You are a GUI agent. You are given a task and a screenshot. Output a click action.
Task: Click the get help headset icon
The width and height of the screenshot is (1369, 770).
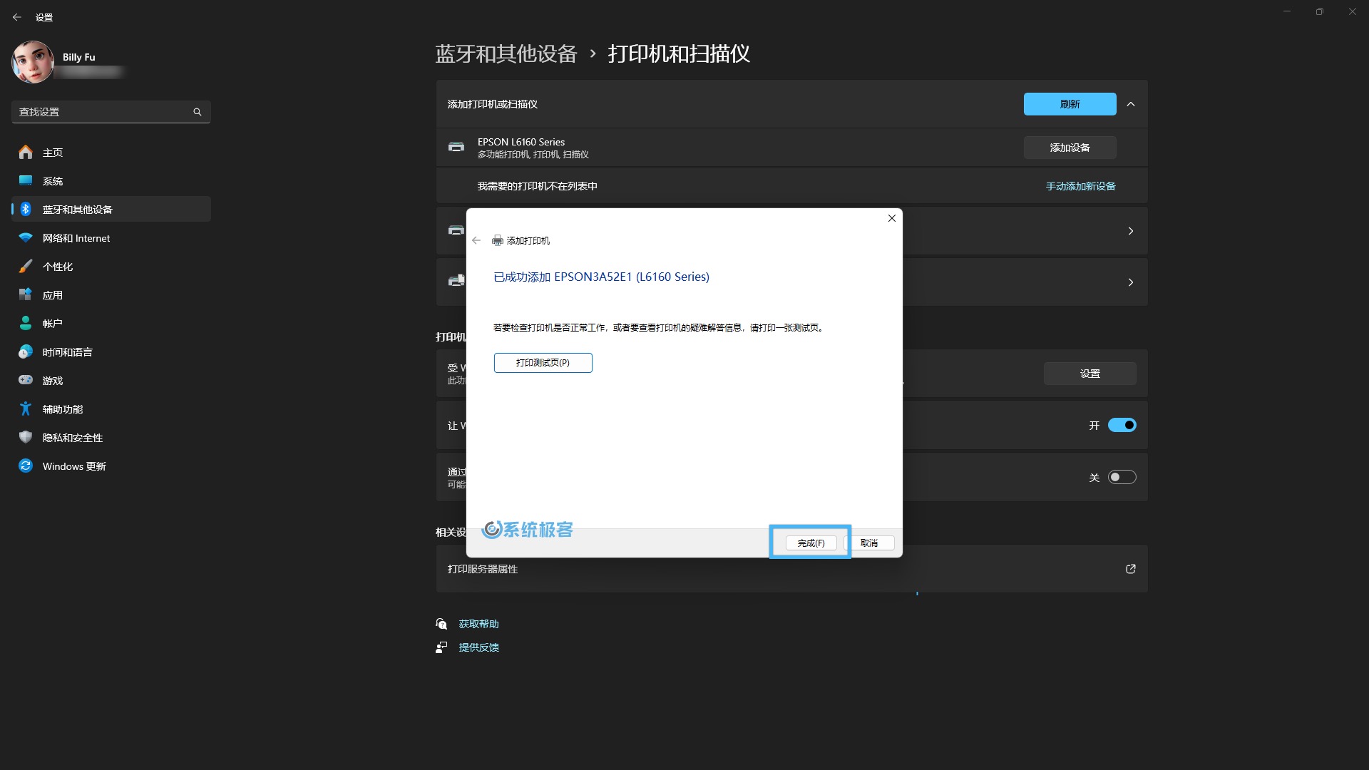441,624
